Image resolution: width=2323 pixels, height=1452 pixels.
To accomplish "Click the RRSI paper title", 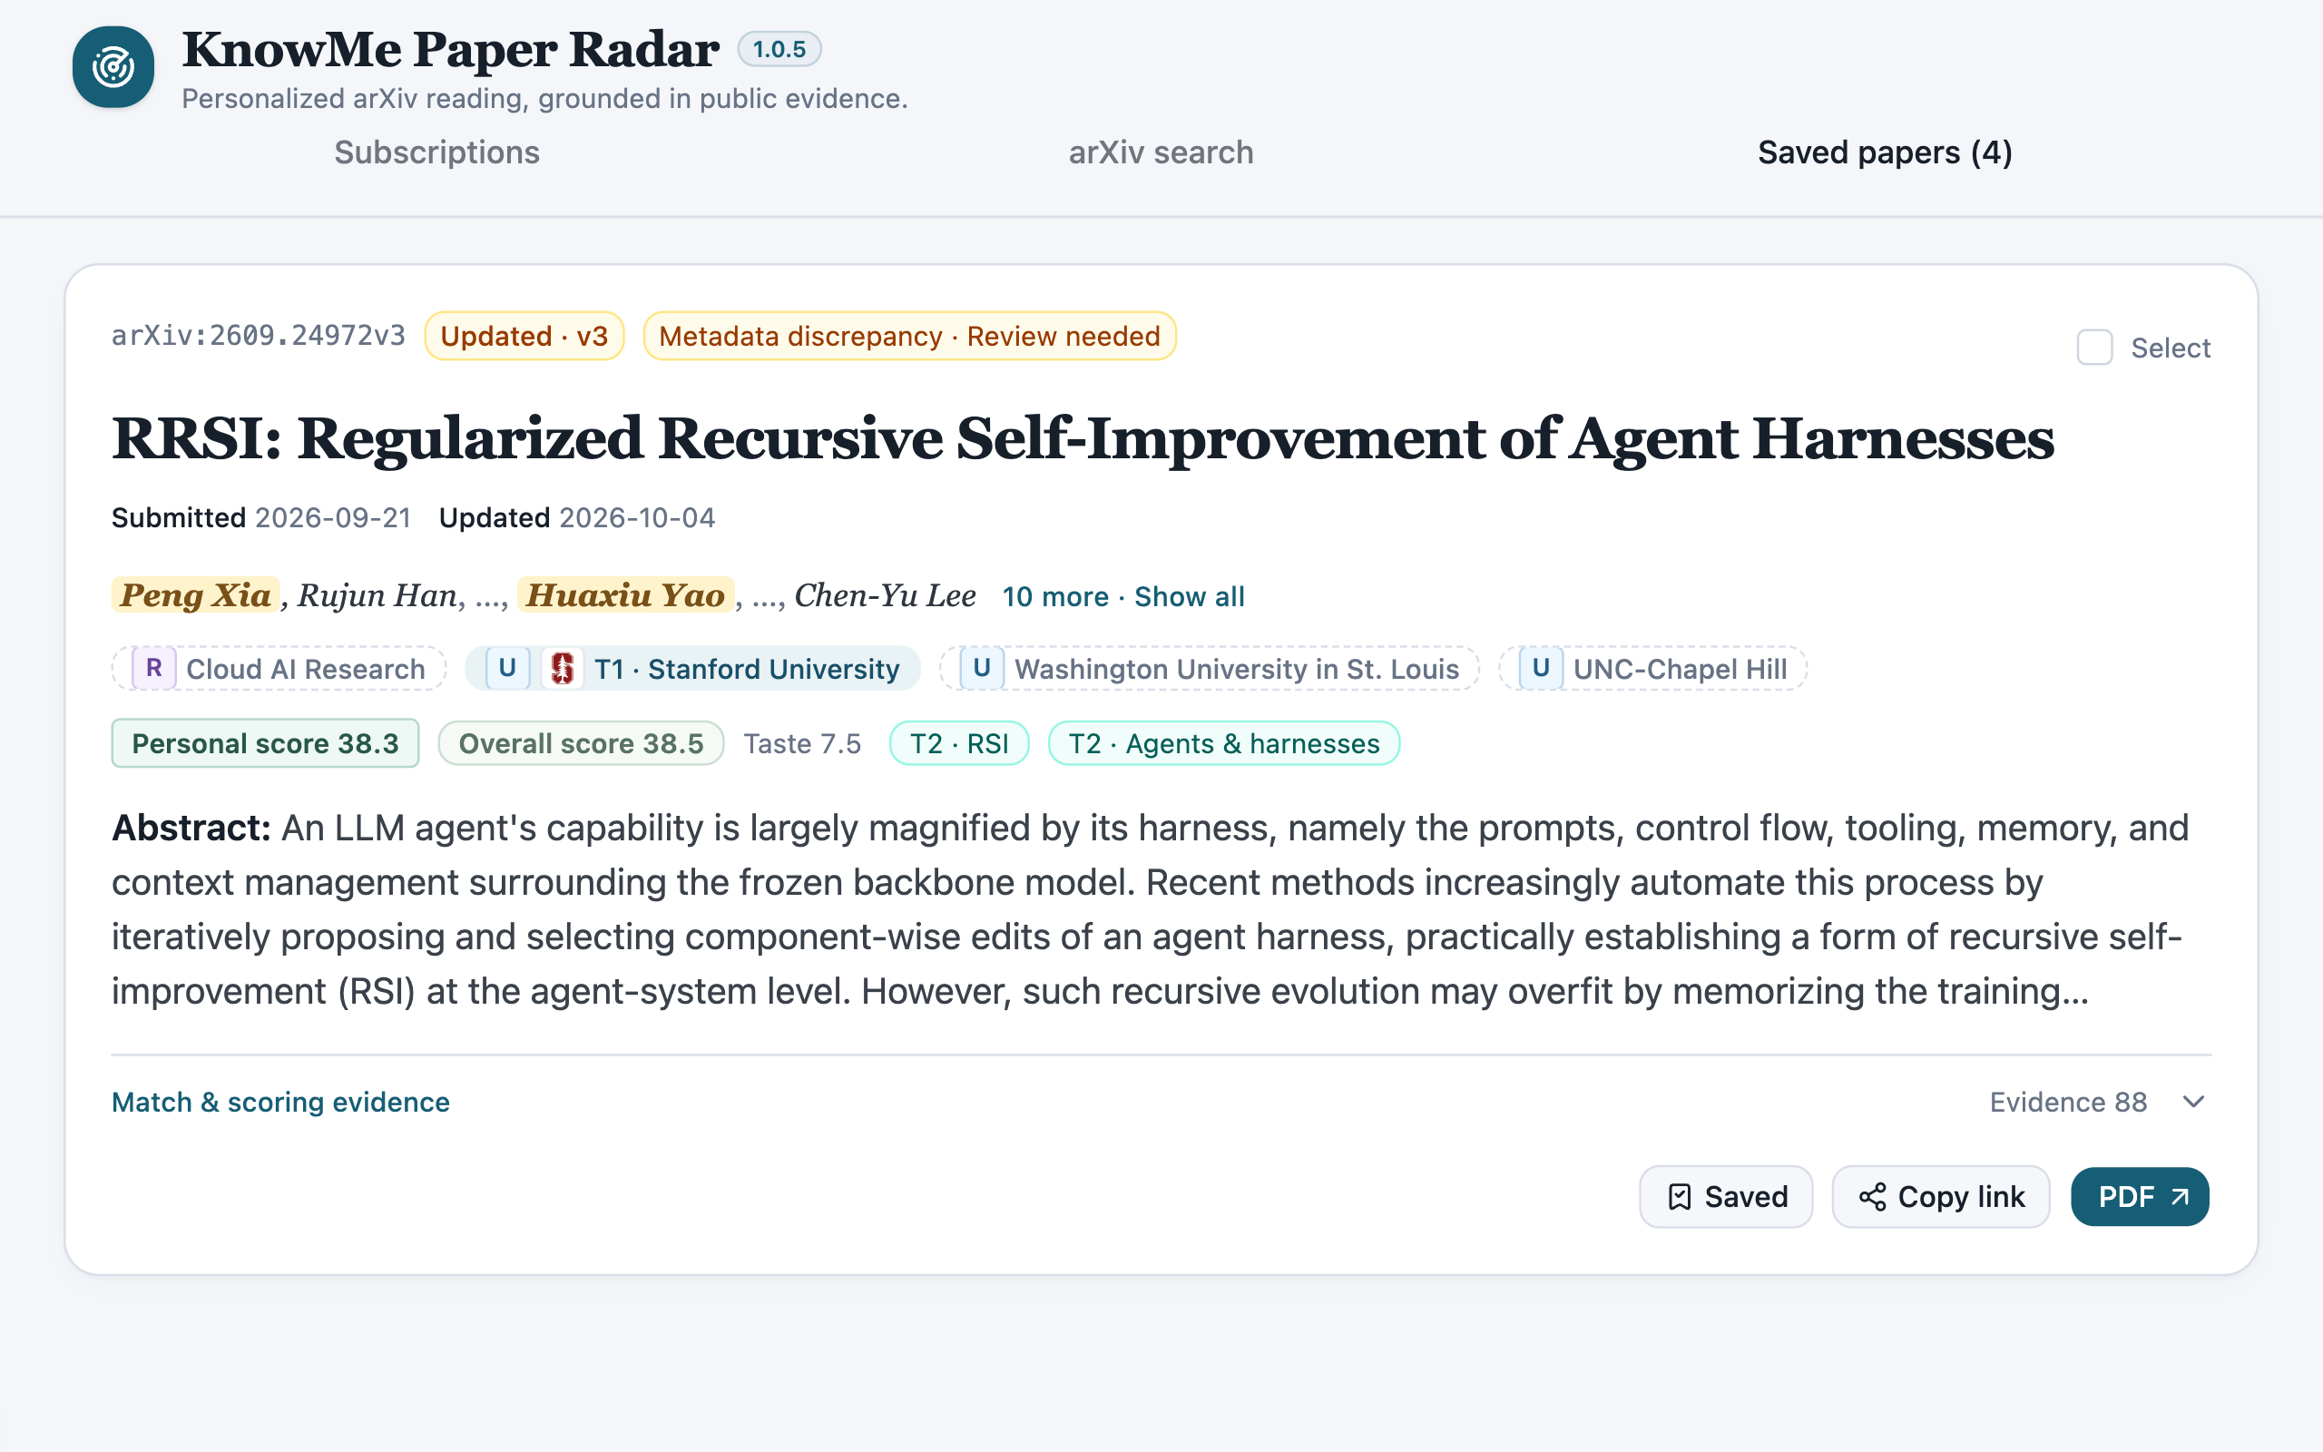I will 1083,438.
